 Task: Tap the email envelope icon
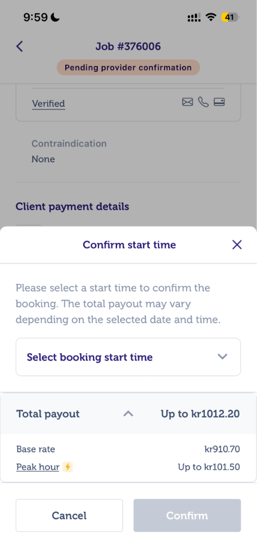pos(187,102)
